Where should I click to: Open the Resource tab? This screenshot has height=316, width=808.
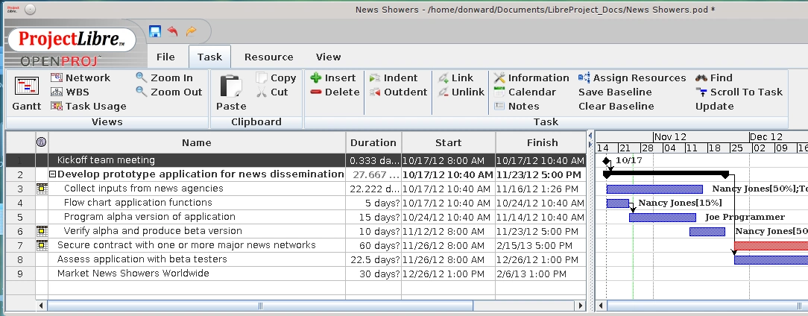click(x=269, y=57)
